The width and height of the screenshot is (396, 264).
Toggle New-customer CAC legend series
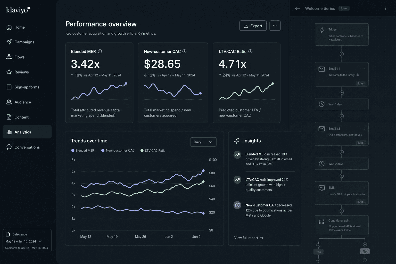pos(118,151)
